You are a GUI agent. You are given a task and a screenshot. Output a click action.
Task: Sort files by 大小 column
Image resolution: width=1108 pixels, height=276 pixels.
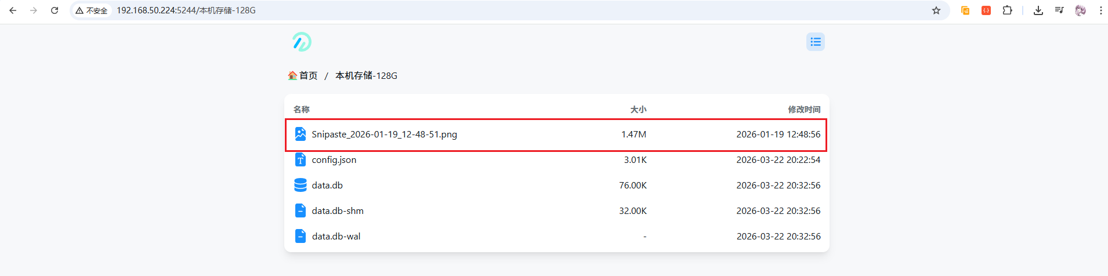click(638, 109)
